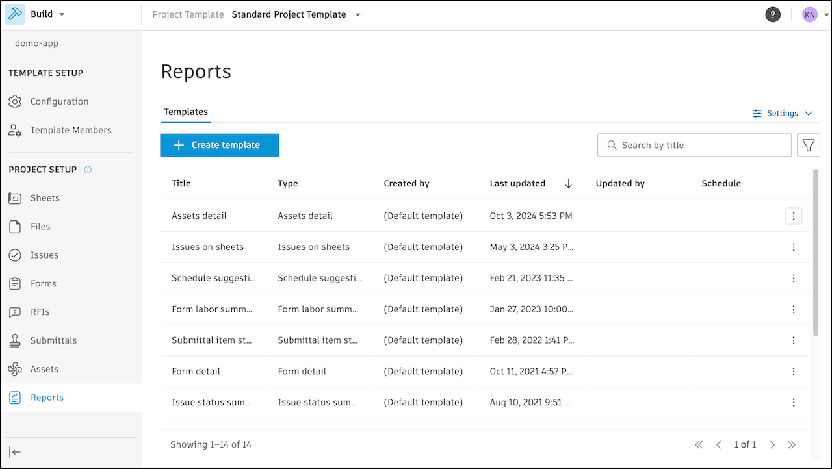Open more options for Assets detail row

(x=794, y=216)
